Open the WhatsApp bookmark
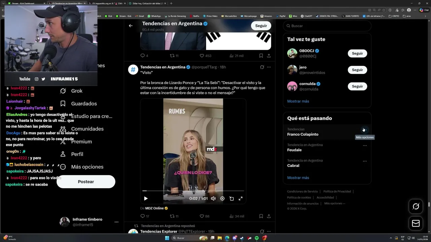The height and width of the screenshot is (242, 431). click(154, 16)
